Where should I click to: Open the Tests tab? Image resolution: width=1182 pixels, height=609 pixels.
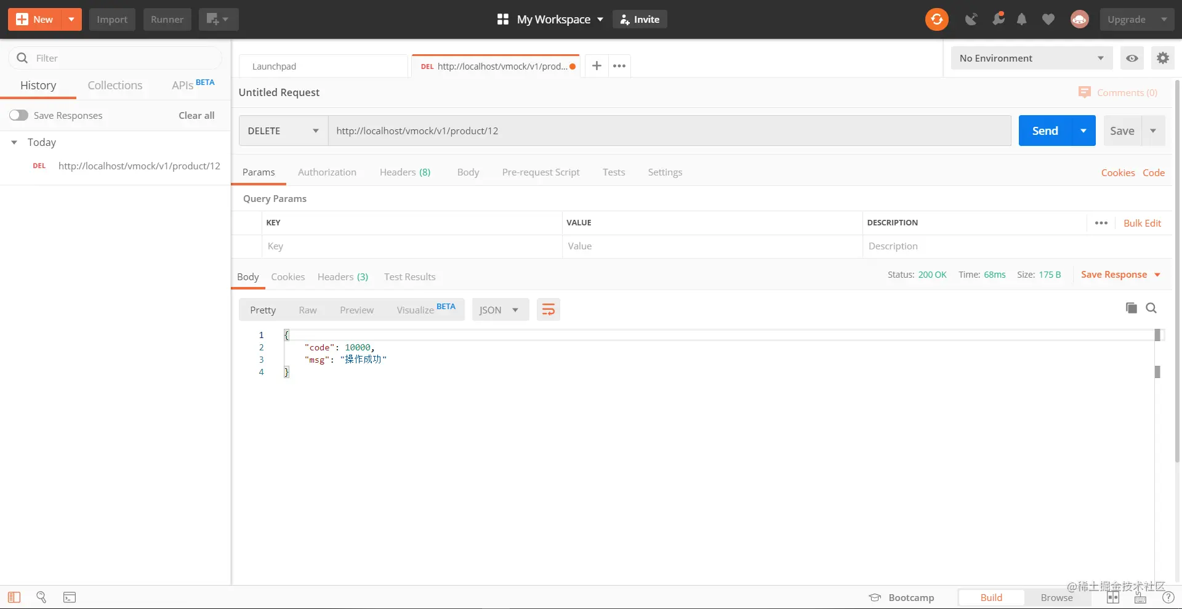point(614,172)
